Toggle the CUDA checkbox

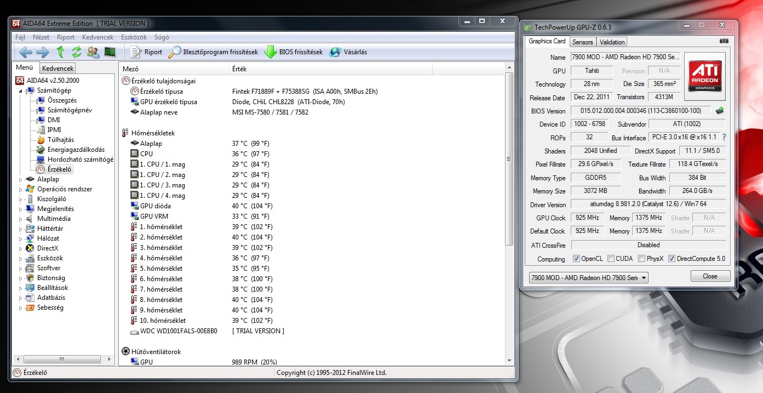pos(611,259)
